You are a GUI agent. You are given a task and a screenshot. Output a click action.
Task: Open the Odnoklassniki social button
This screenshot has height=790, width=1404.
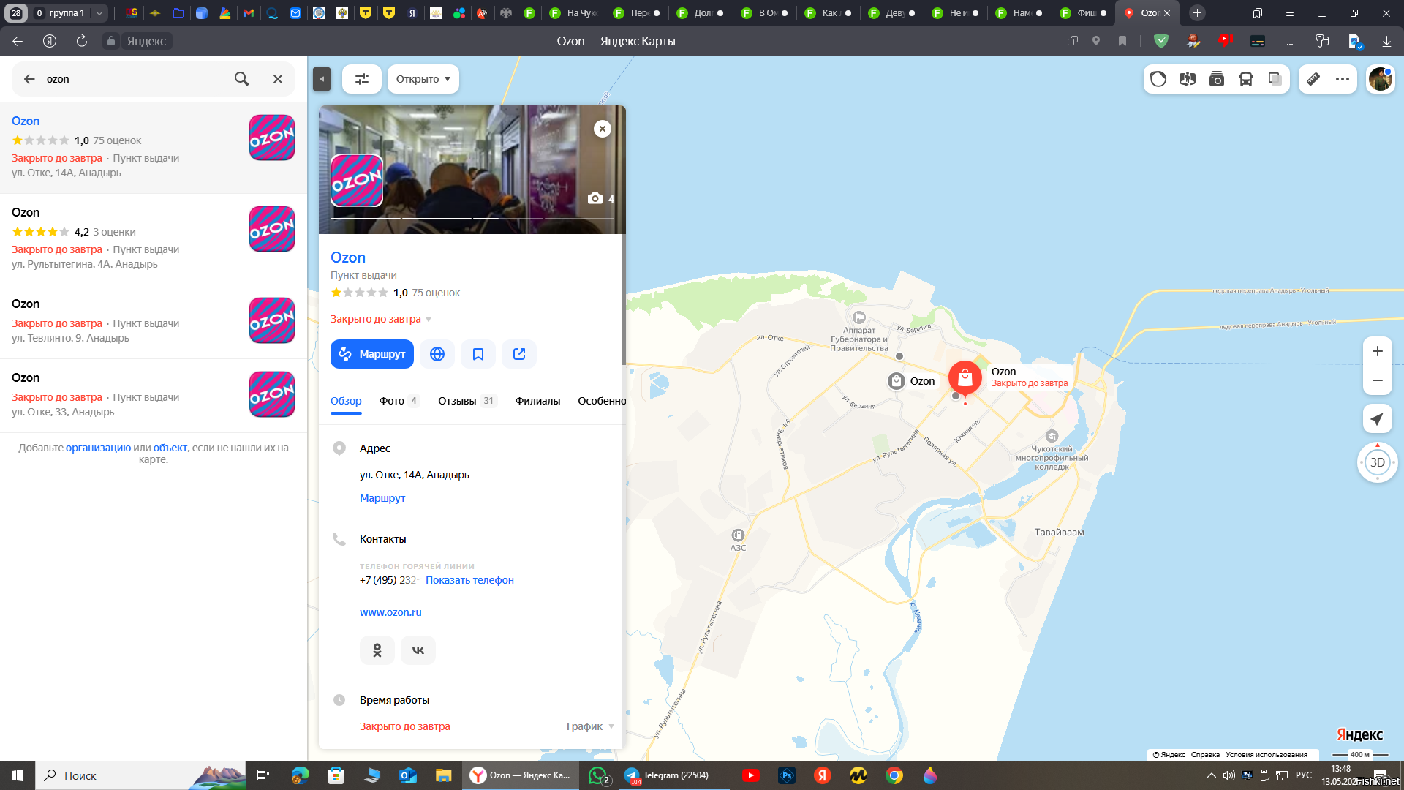[377, 650]
